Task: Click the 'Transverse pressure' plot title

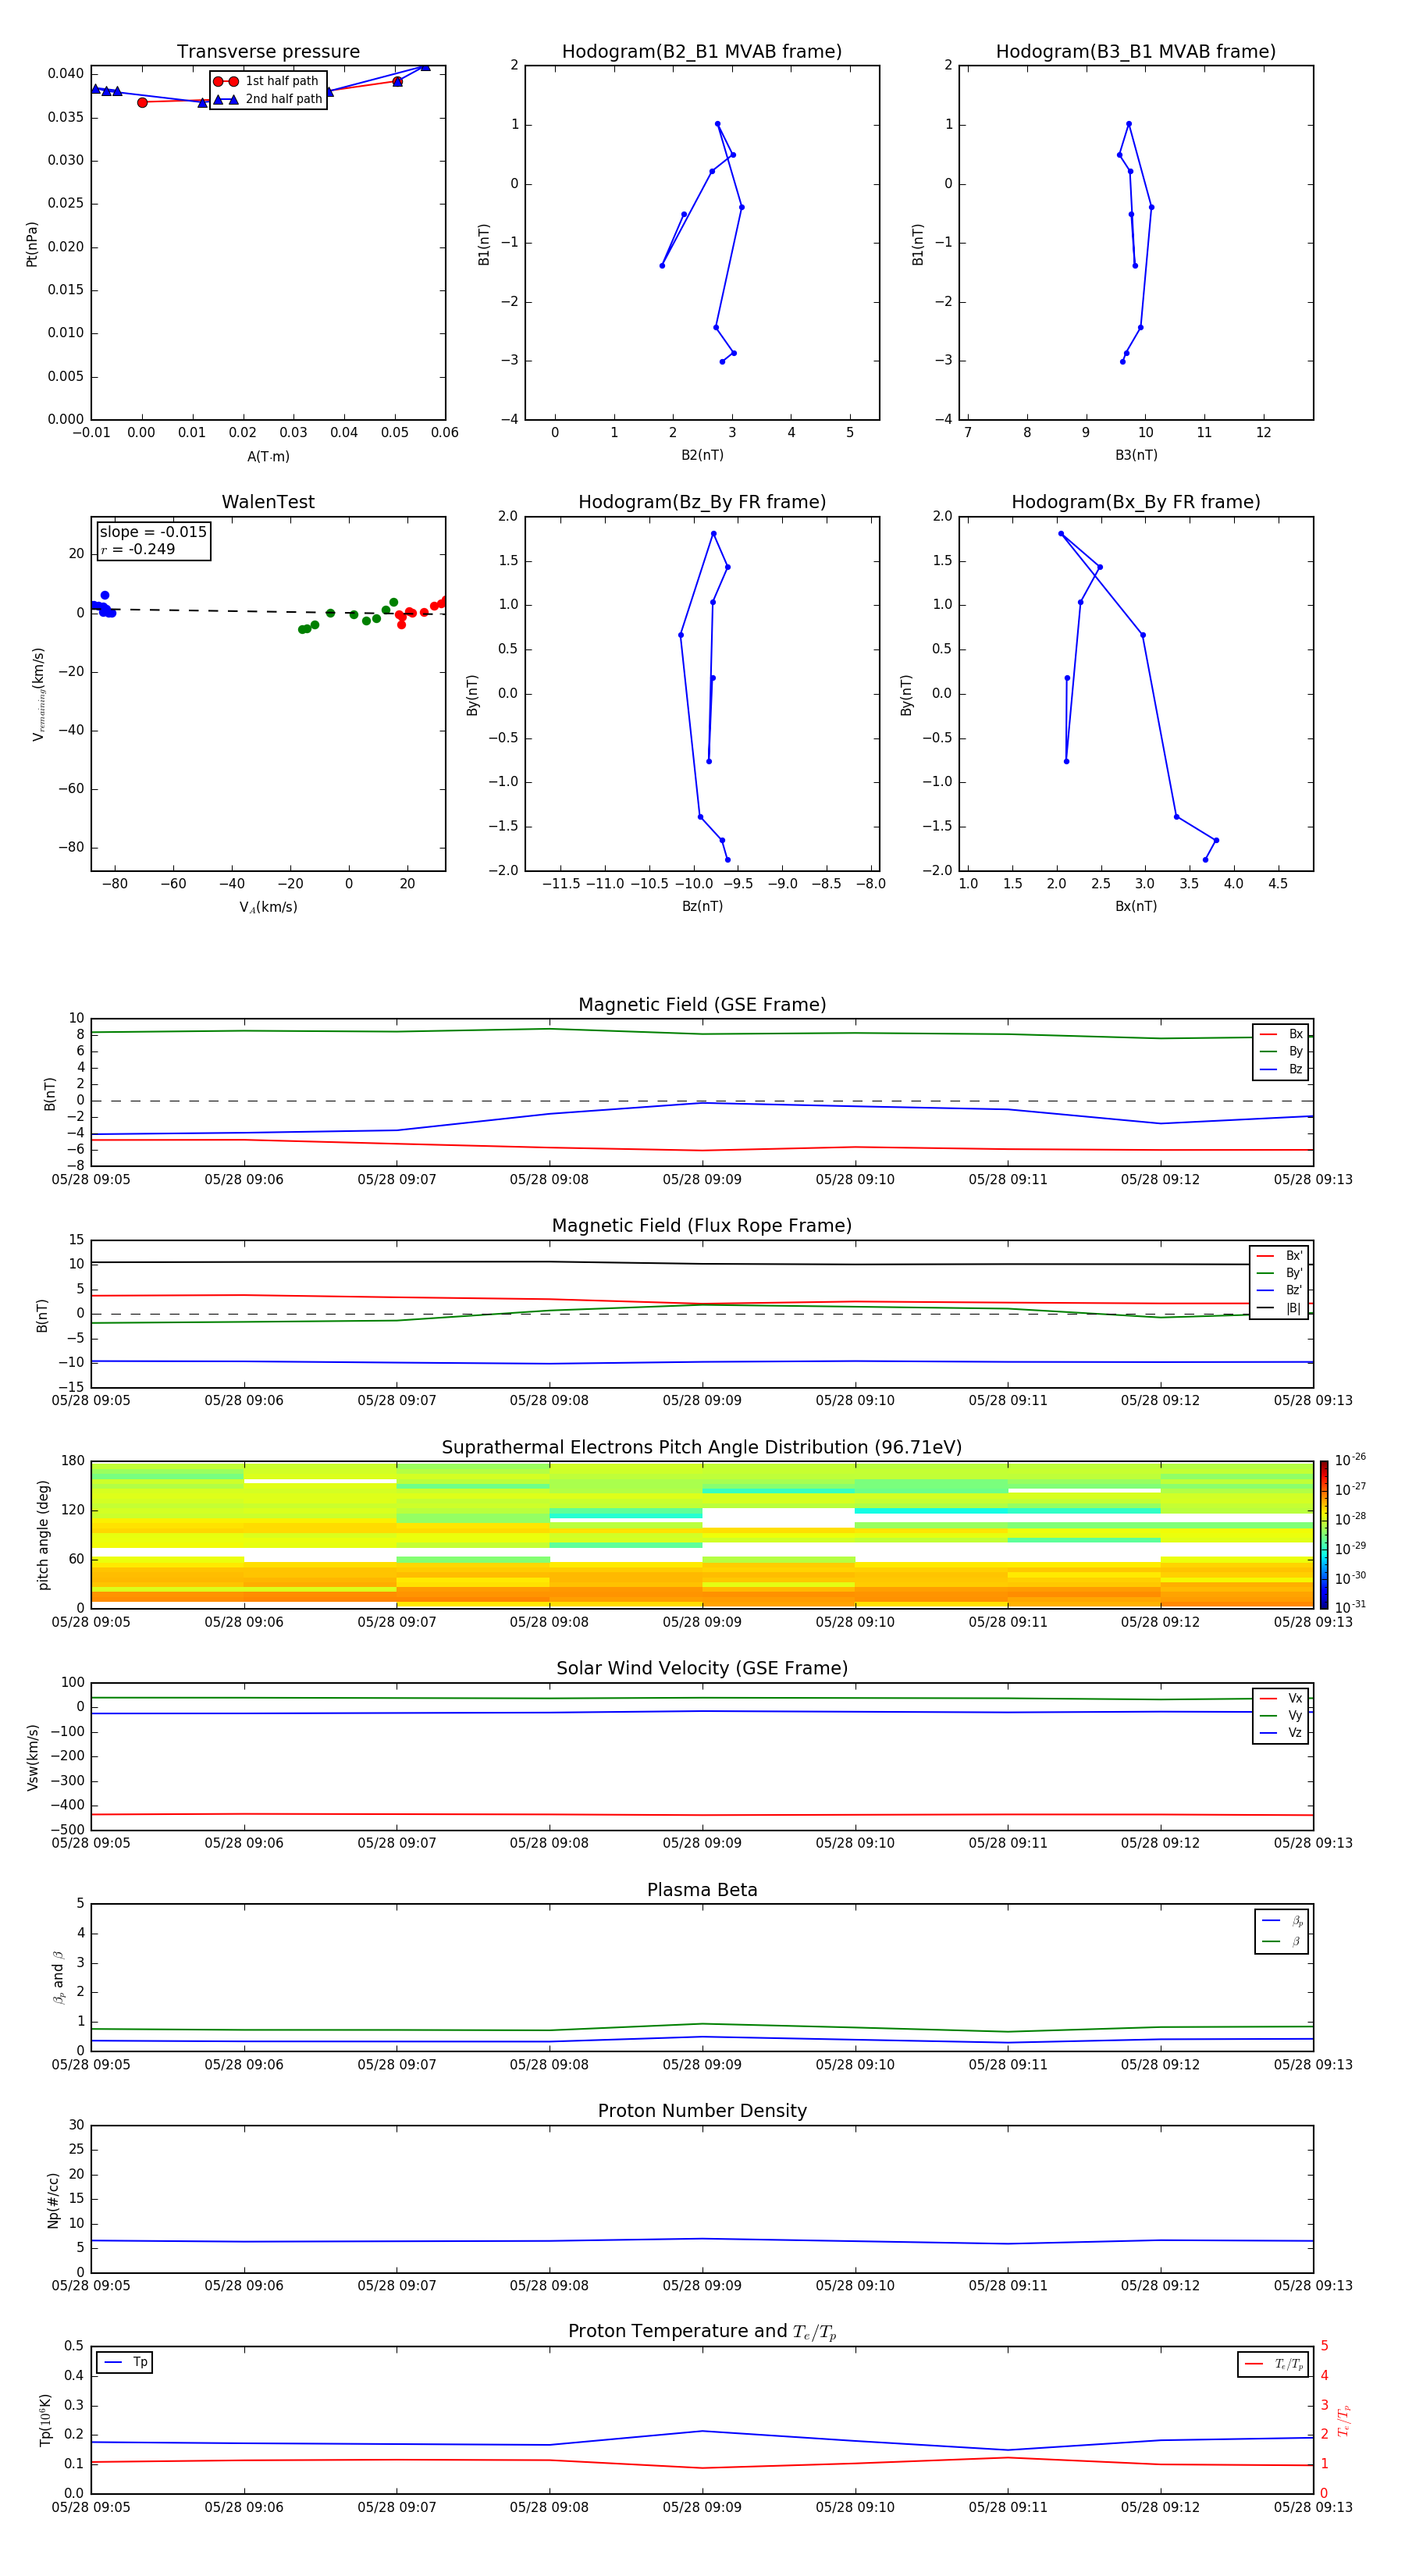Action: tap(268, 52)
